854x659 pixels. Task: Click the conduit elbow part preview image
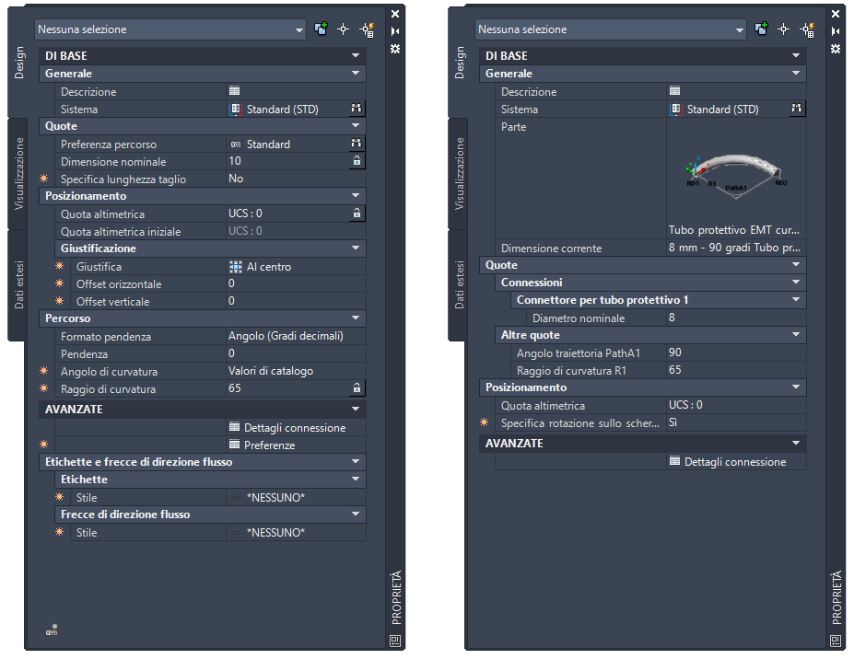click(736, 175)
